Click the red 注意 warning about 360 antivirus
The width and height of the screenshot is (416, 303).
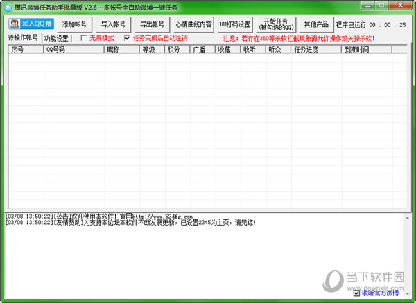point(299,39)
